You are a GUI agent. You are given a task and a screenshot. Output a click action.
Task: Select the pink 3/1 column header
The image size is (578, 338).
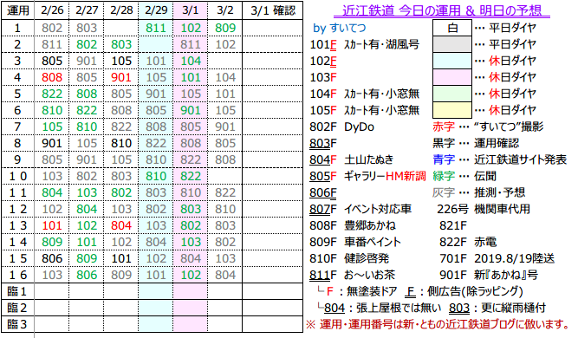(x=191, y=10)
